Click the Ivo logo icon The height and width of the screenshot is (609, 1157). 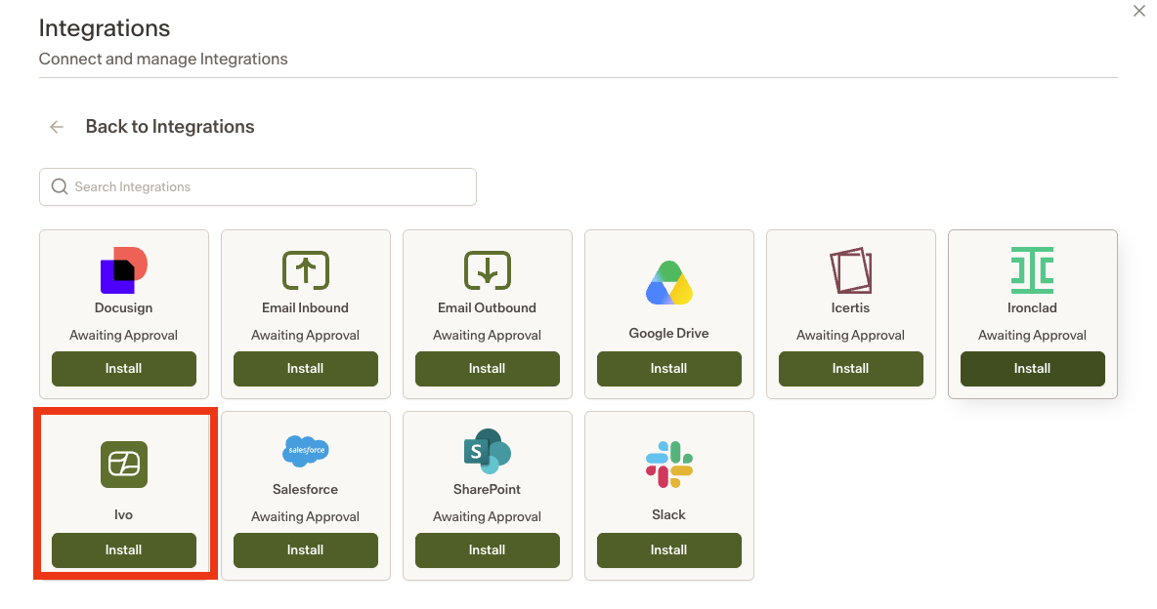[x=124, y=465]
